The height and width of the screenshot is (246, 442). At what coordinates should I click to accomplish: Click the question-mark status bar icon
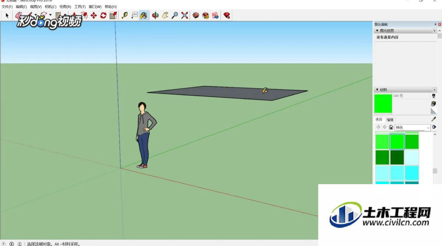tap(4, 244)
